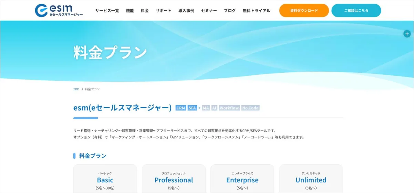Click the MA tag badge

[x=206, y=108]
